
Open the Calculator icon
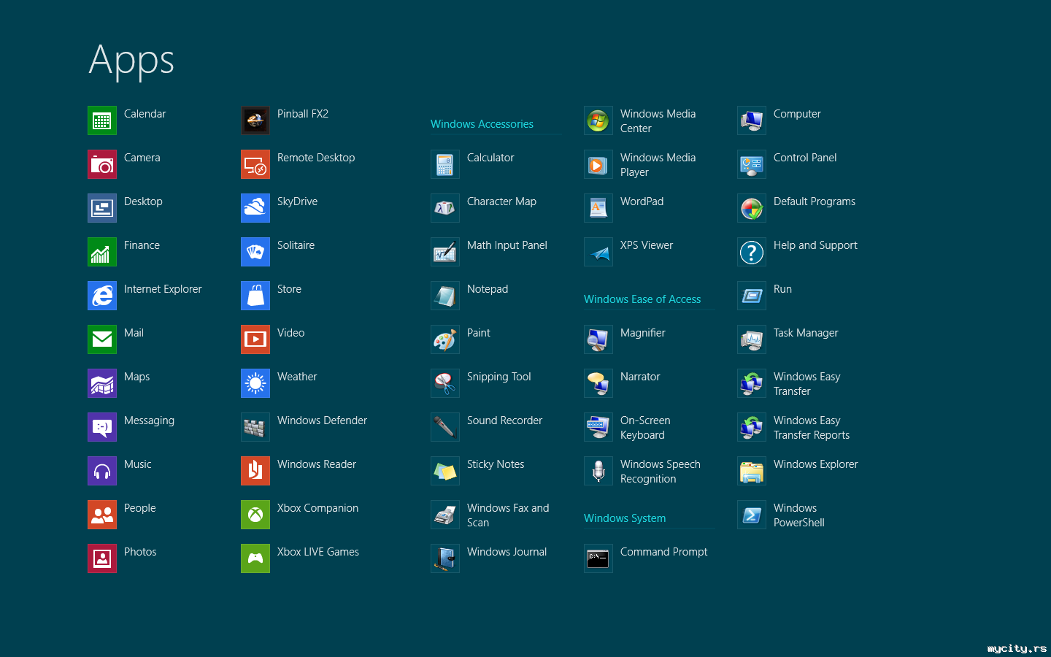pyautogui.click(x=445, y=164)
